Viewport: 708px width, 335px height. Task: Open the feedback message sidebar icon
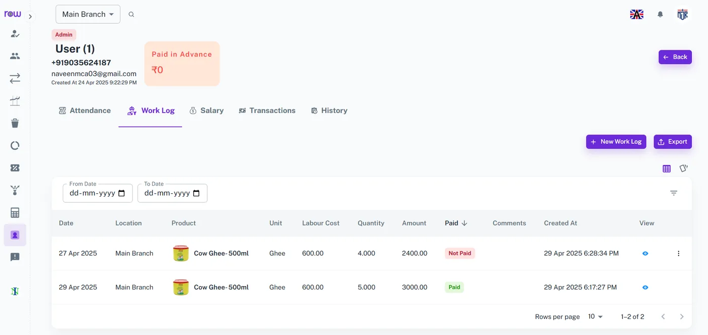pos(15,257)
